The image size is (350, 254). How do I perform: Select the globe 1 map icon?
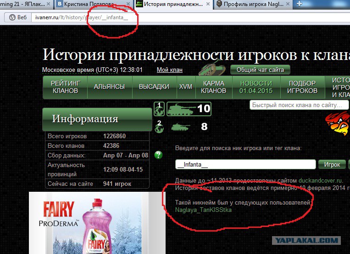(x=159, y=108)
